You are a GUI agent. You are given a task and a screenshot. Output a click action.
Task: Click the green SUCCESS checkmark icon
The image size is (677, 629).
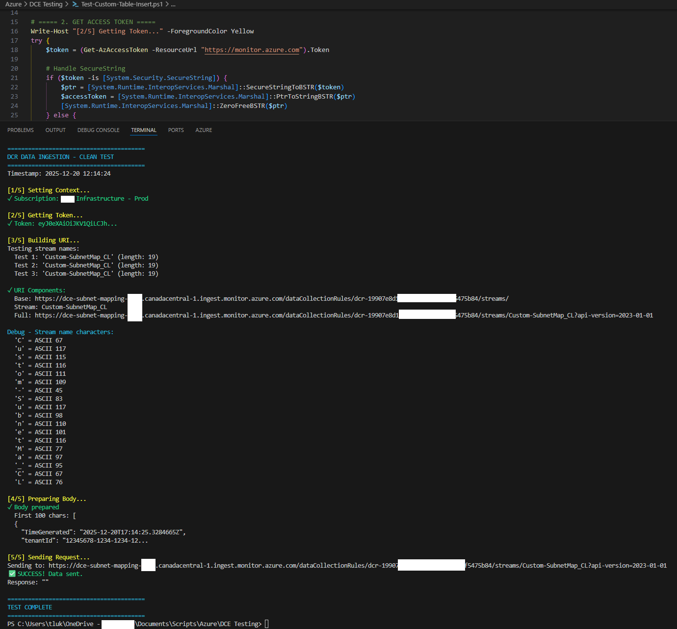(12, 574)
